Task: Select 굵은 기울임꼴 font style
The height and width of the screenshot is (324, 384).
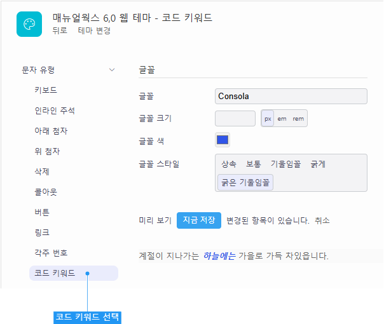Action: click(245, 182)
